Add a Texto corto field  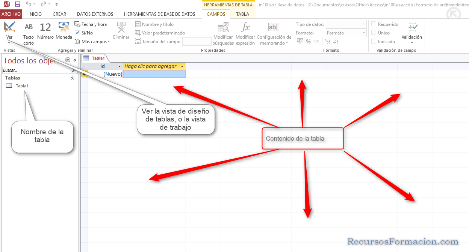click(x=29, y=32)
